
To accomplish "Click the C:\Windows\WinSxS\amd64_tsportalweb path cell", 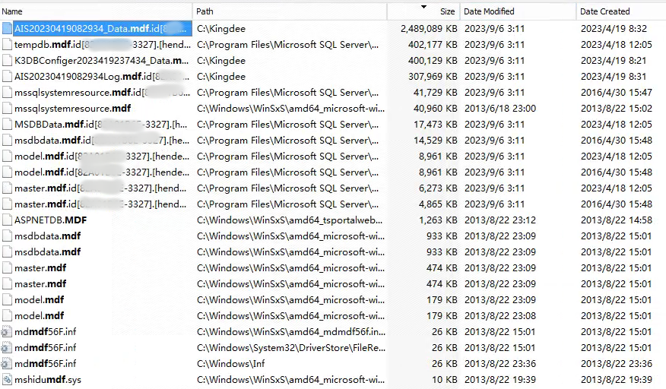I will [287, 220].
